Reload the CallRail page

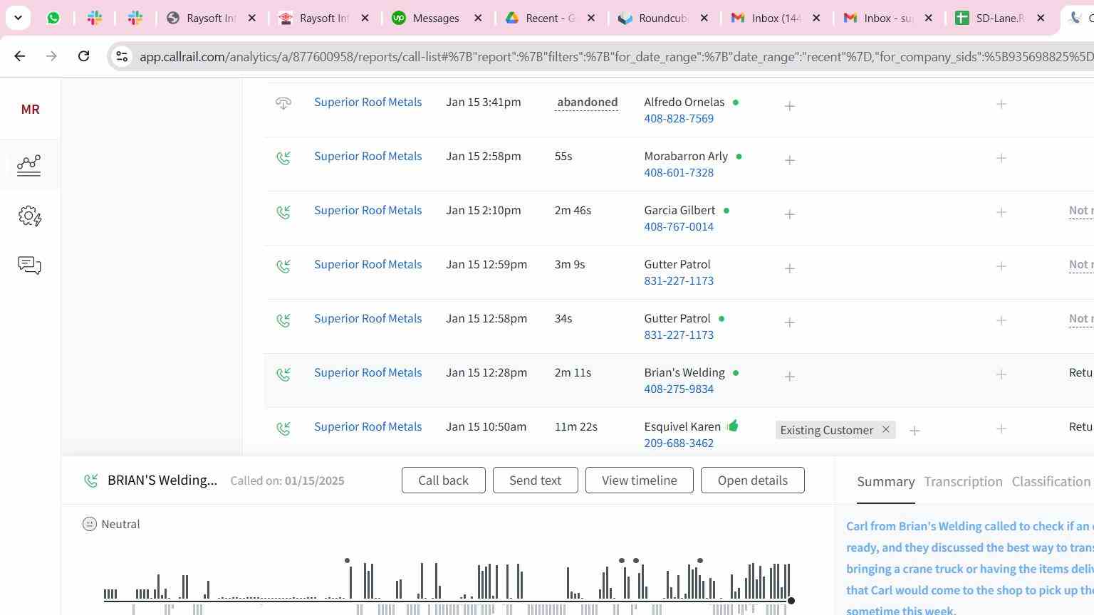coord(83,56)
